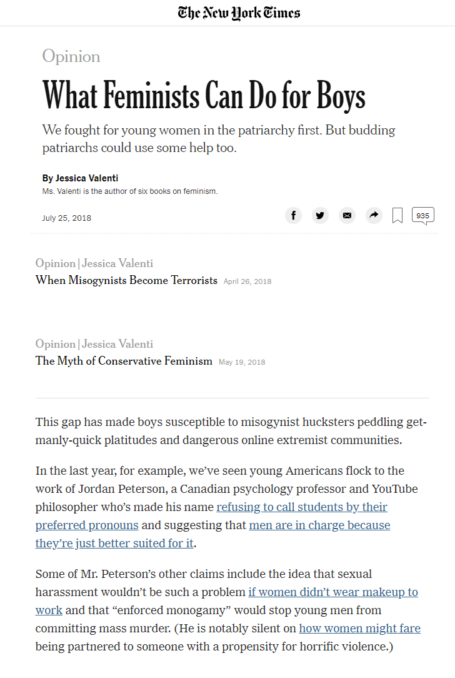455x678 pixels.
Task: Click the July 25, 2018 publication date
Action: pos(66,218)
